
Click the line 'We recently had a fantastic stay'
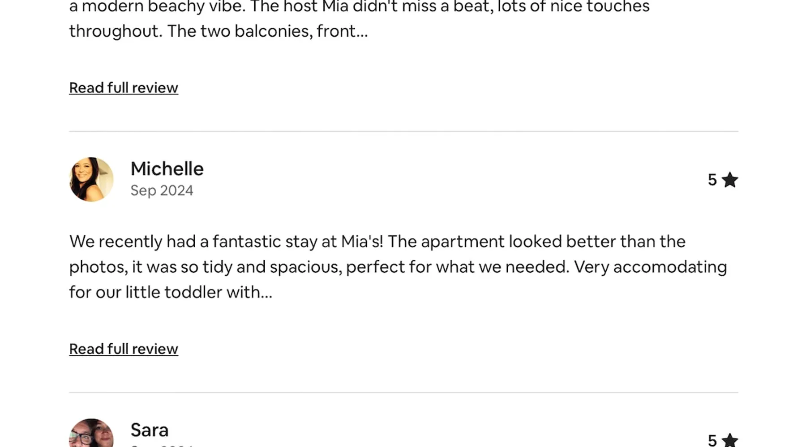[x=377, y=241]
